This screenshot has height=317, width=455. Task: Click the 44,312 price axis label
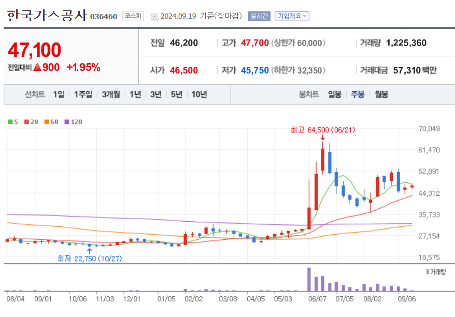pyautogui.click(x=429, y=193)
